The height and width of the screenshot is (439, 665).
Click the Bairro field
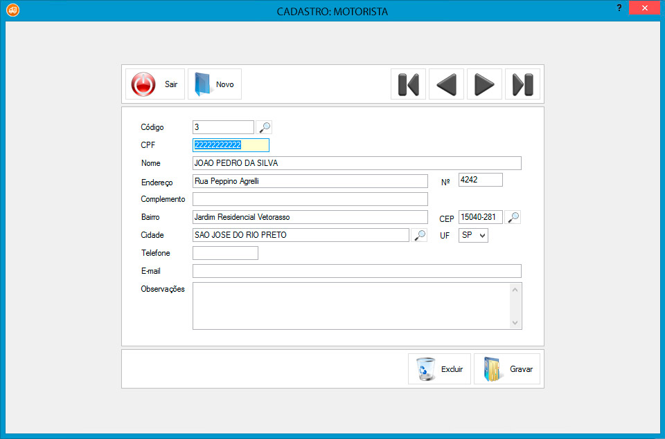tap(310, 217)
